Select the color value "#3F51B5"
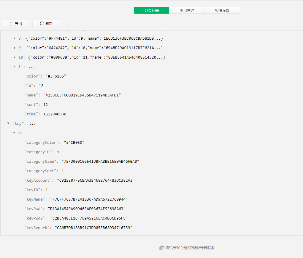The height and width of the screenshot is (258, 303). click(x=56, y=76)
